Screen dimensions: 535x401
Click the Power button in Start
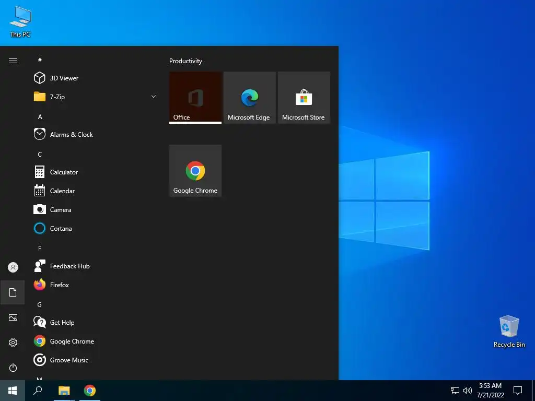pyautogui.click(x=13, y=368)
